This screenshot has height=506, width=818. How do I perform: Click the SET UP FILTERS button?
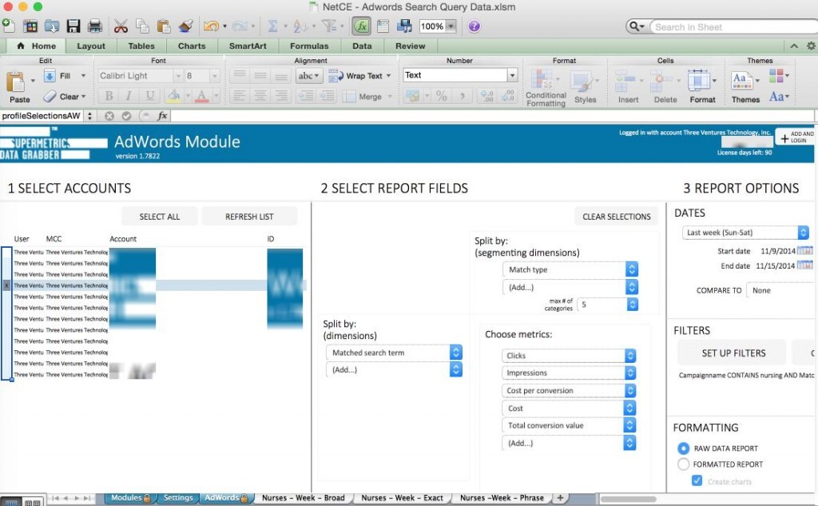[733, 353]
